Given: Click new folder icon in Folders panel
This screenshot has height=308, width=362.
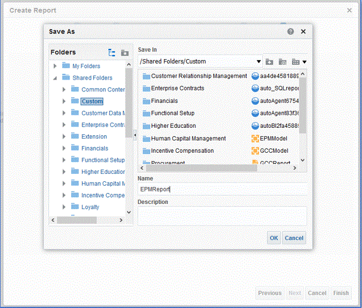Looking at the screenshot, I should pos(125,53).
